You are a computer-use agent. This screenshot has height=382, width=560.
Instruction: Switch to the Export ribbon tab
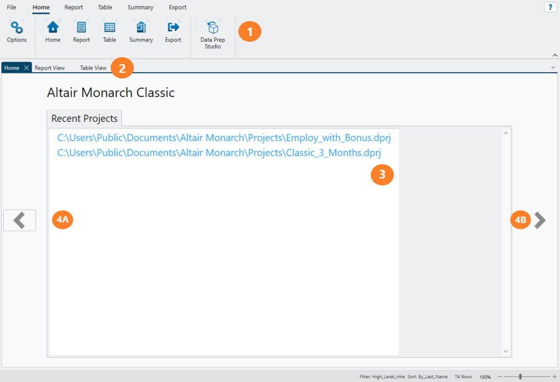point(177,7)
